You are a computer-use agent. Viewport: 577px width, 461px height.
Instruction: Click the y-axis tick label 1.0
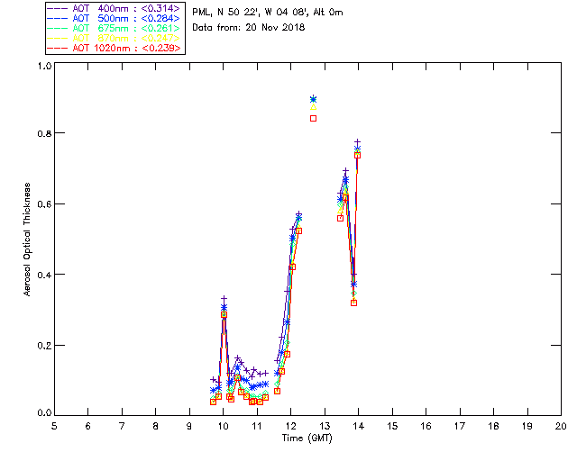pos(44,66)
